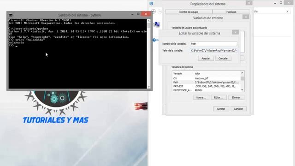Select the PROCESSOR_A... variable row

pos(206,90)
